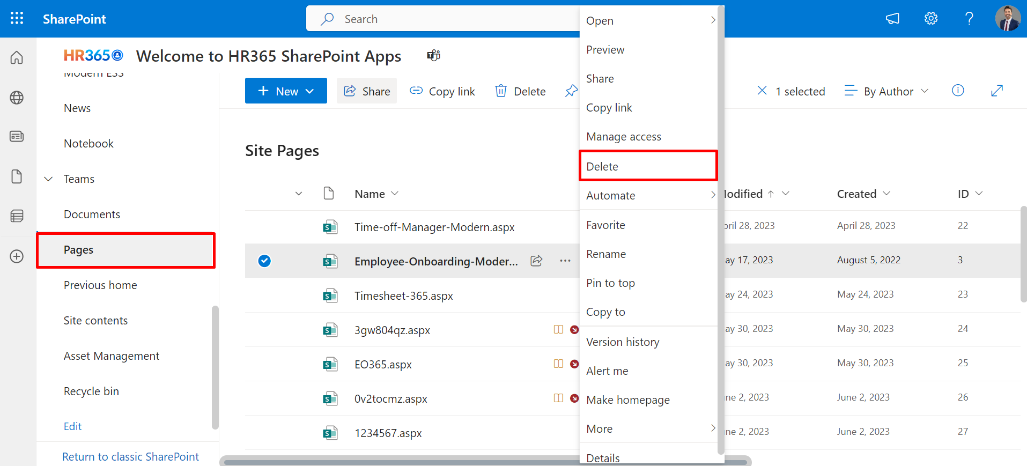1027x466 pixels.
Task: Click the pin icon in command bar
Action: [571, 91]
